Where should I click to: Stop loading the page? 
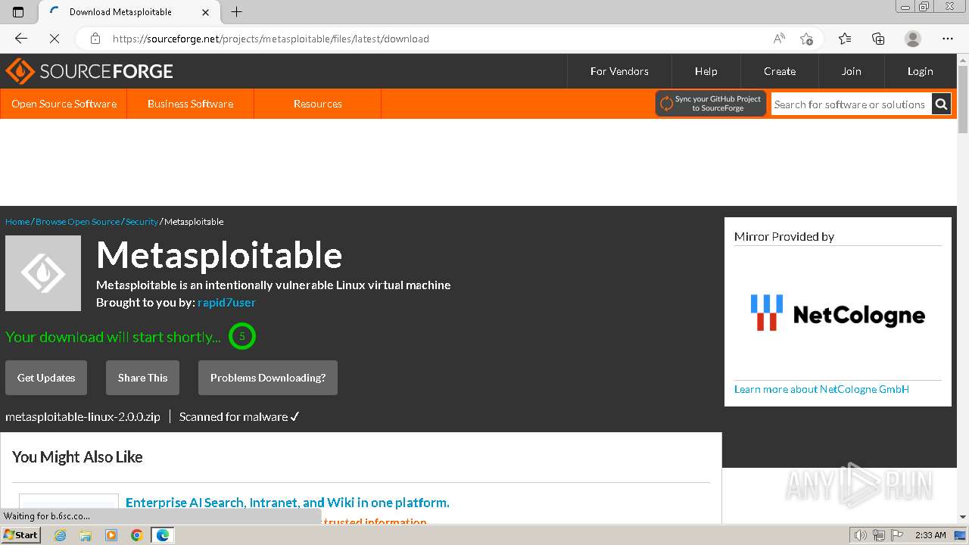pos(54,39)
